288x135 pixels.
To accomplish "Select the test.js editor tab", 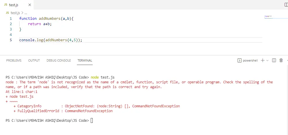I will (x=17, y=5).
